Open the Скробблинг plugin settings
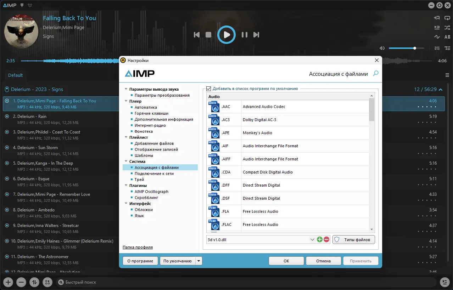This screenshot has height=290, width=453. pyautogui.click(x=146, y=198)
